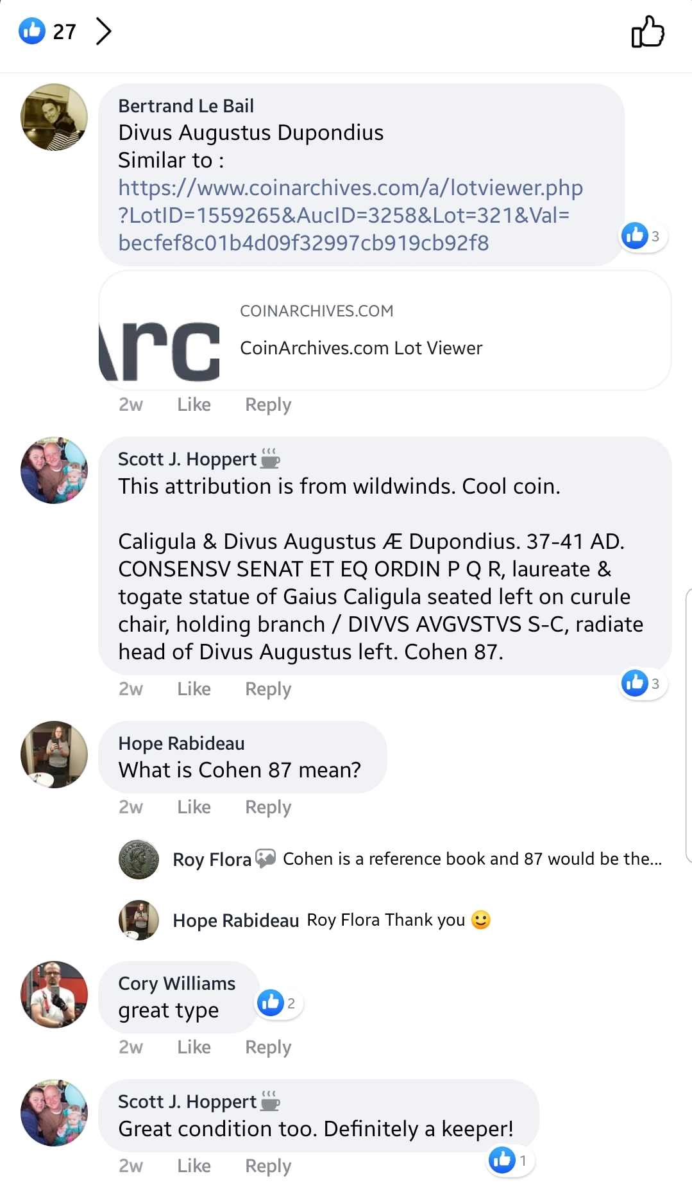Image resolution: width=692 pixels, height=1194 pixels.
Task: View the 2 likes on Cory Williams' comment
Action: click(279, 1003)
